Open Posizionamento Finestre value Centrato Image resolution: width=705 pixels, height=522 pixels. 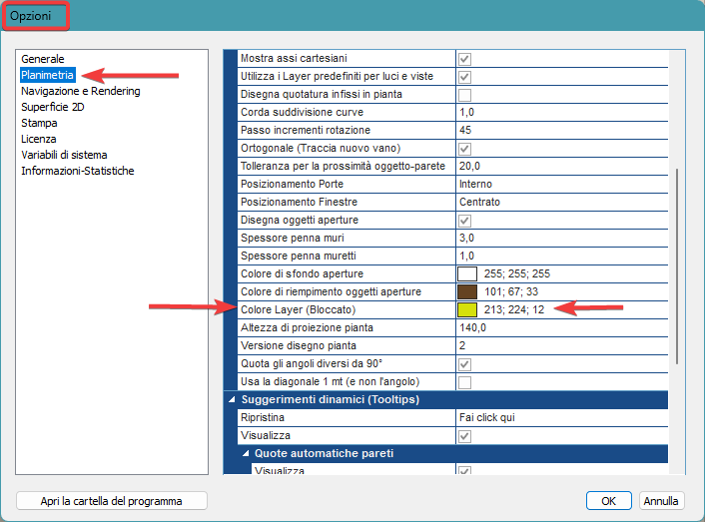[559, 203]
